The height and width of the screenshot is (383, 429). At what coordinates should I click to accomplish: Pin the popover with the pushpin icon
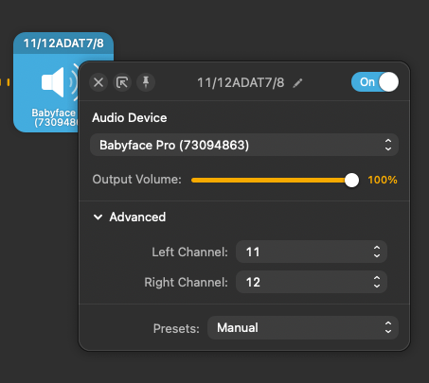(146, 82)
